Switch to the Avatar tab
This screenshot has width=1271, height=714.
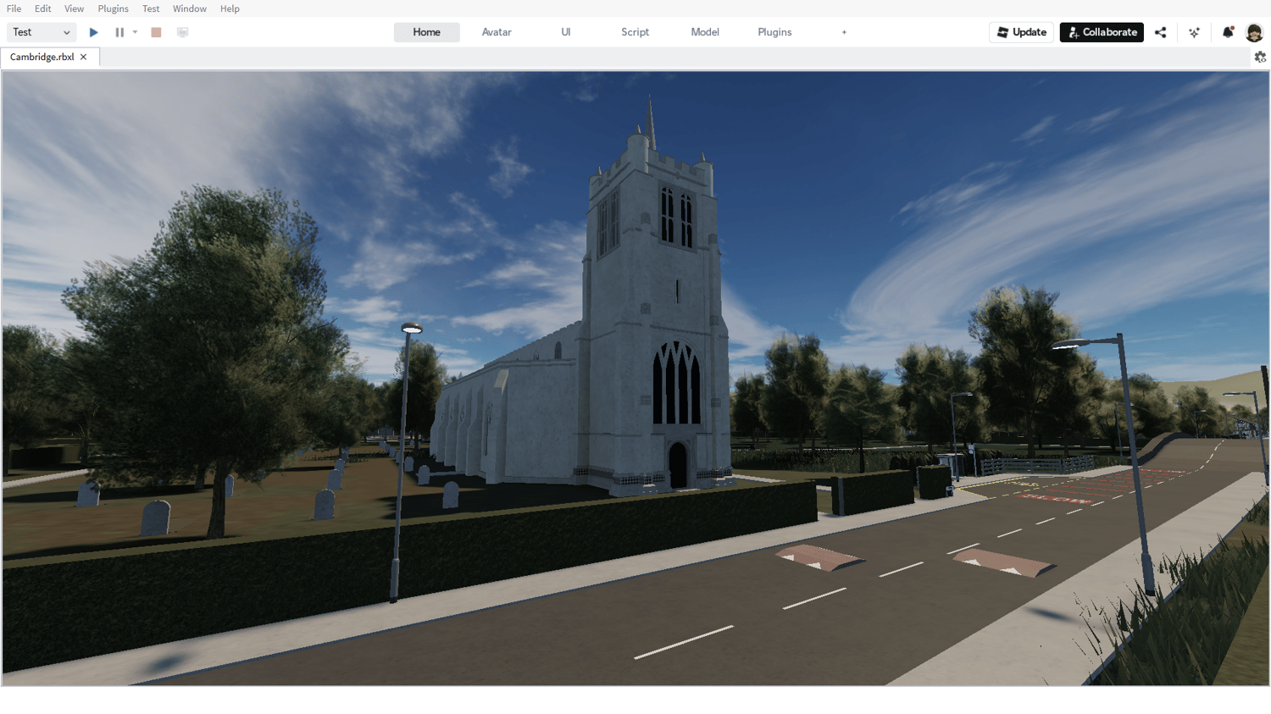[x=497, y=32]
